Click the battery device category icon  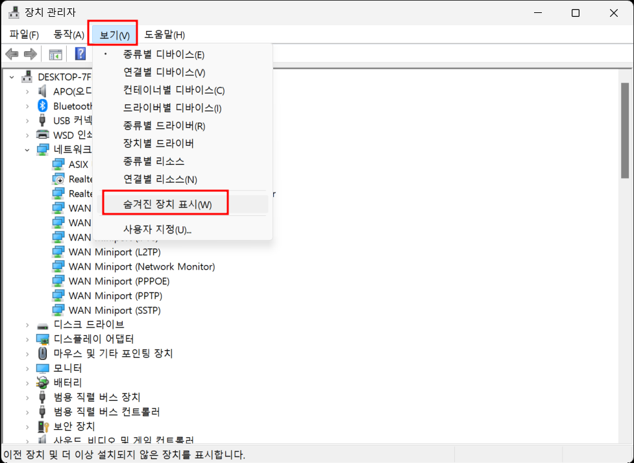(43, 382)
